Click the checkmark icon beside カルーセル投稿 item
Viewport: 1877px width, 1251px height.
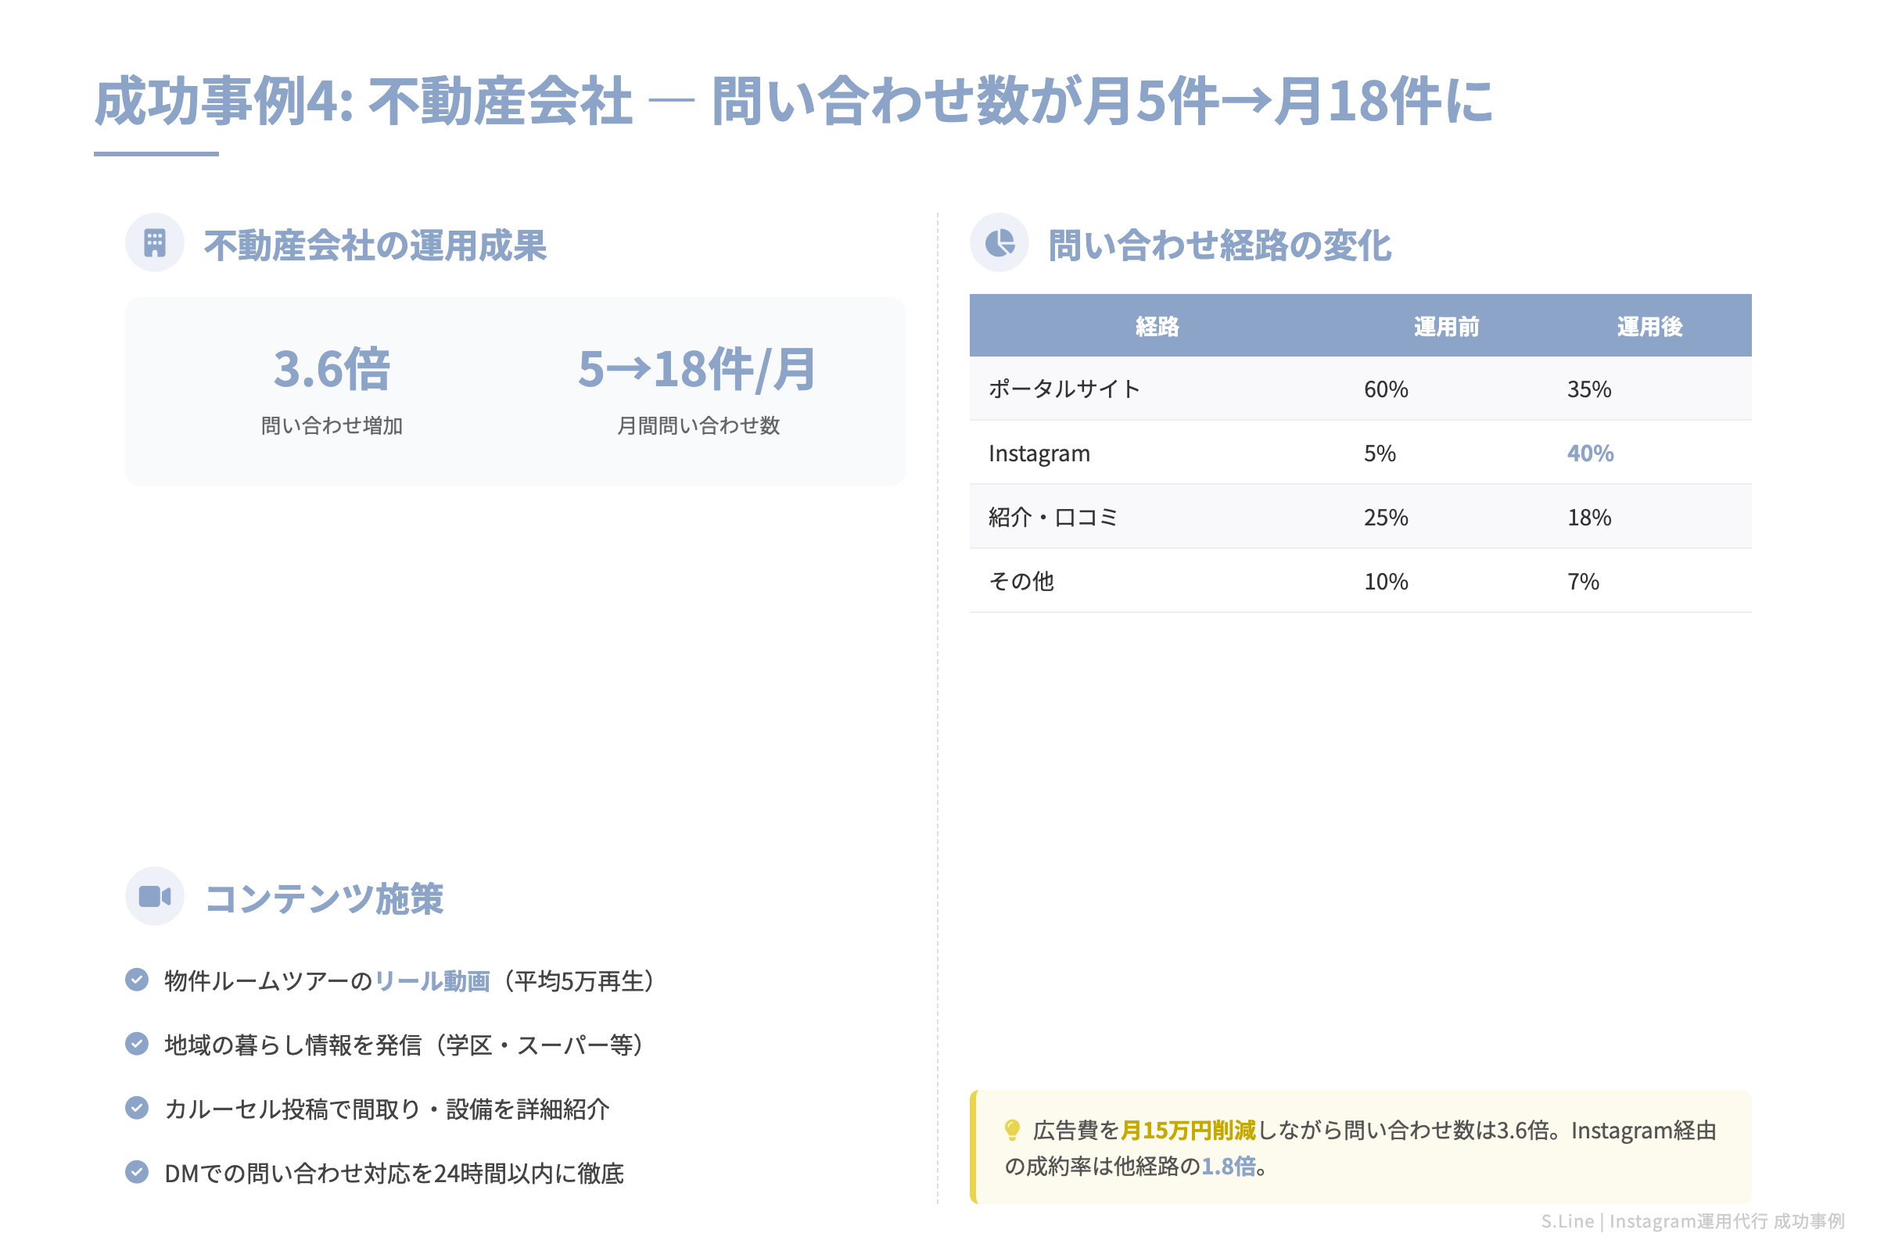[x=138, y=1108]
